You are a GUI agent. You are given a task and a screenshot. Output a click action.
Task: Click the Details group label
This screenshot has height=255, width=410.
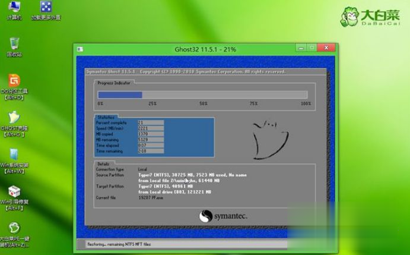103,164
